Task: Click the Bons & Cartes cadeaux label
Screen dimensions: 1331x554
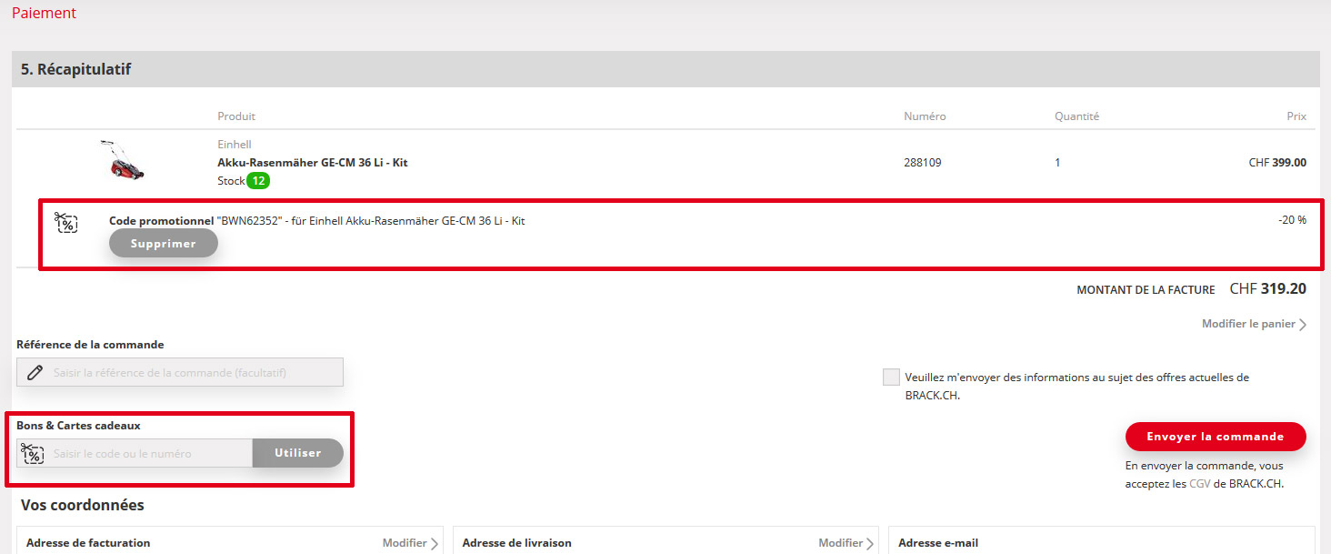Action: (x=78, y=425)
